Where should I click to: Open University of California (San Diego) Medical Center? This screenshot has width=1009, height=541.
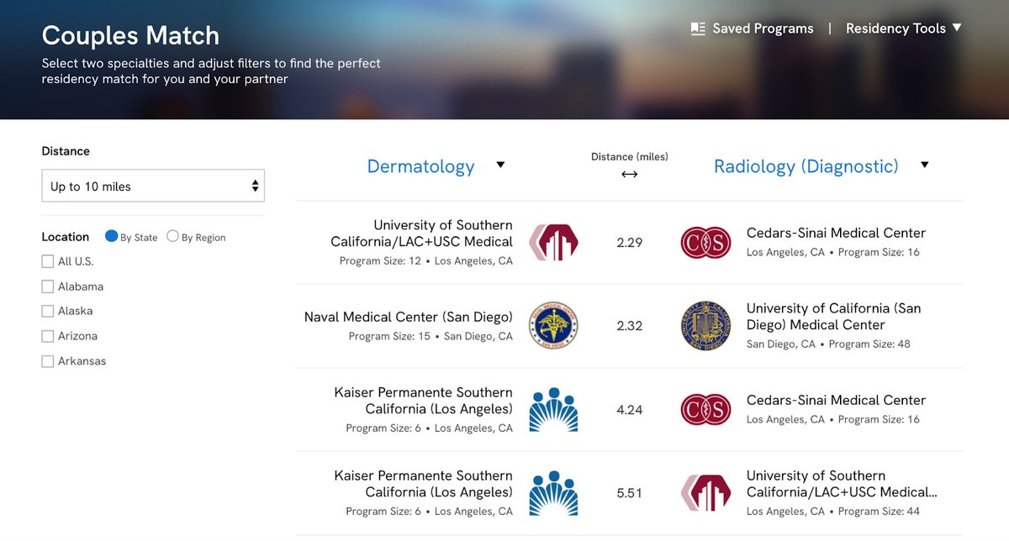833,317
